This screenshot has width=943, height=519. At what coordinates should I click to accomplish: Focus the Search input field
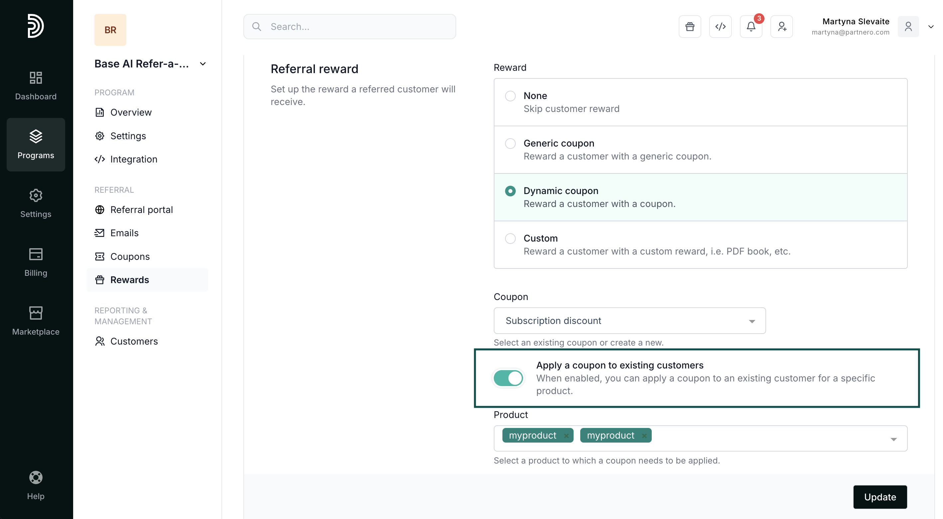coord(349,27)
